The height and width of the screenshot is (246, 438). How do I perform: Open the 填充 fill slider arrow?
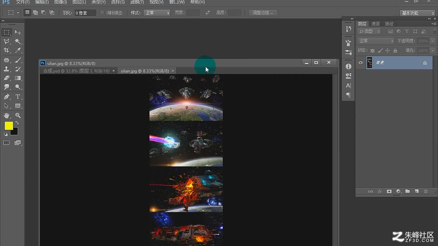click(433, 51)
